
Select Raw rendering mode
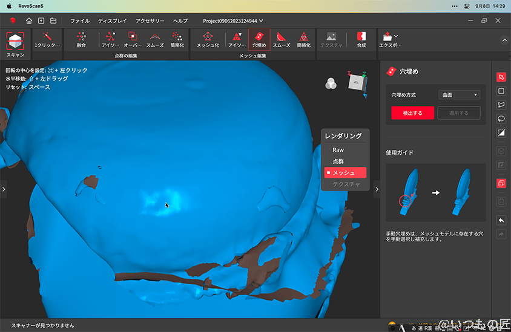tap(338, 150)
